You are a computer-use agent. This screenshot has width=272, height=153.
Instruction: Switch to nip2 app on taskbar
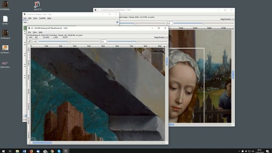pos(66,151)
